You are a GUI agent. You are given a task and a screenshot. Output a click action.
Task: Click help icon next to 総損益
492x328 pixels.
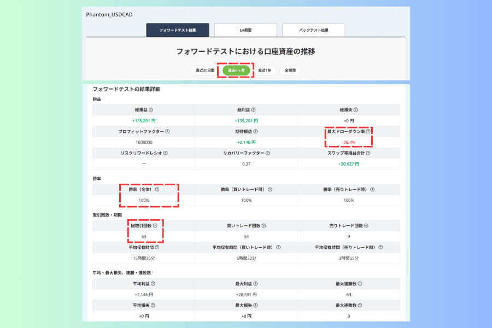point(151,110)
